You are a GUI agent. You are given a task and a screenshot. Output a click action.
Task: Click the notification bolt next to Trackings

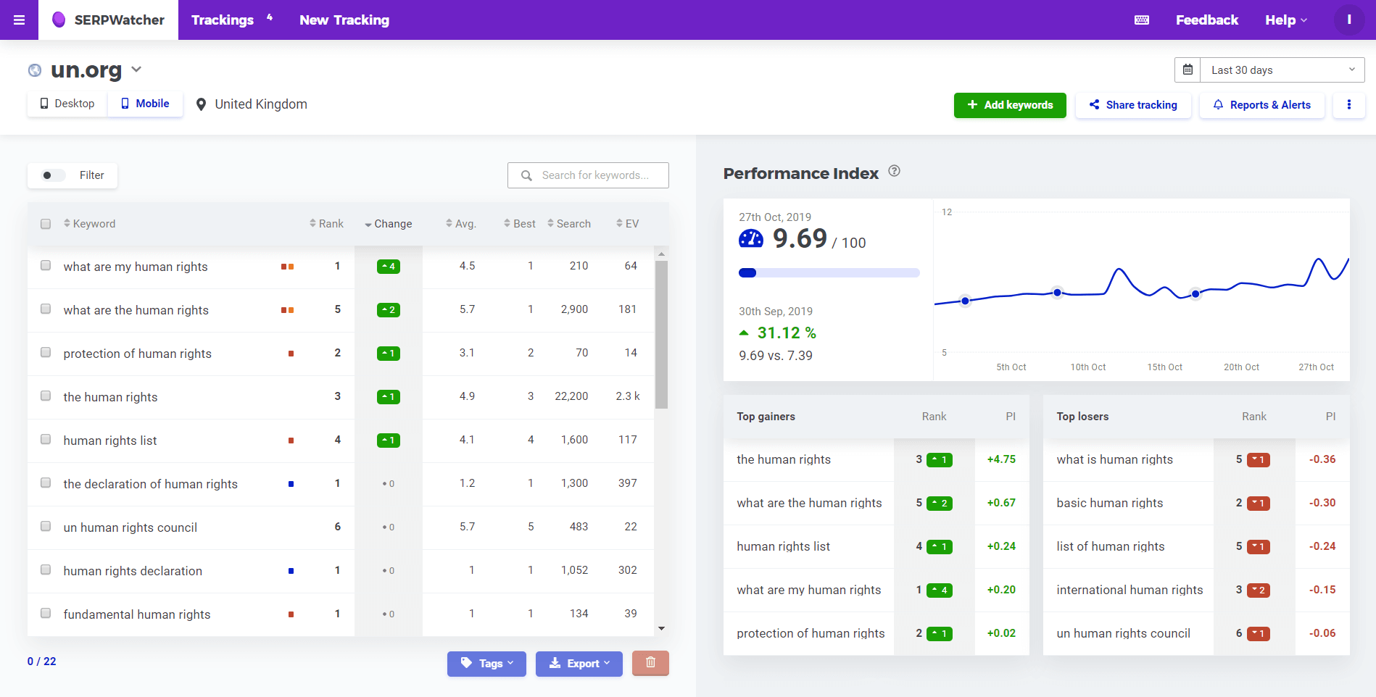click(270, 17)
